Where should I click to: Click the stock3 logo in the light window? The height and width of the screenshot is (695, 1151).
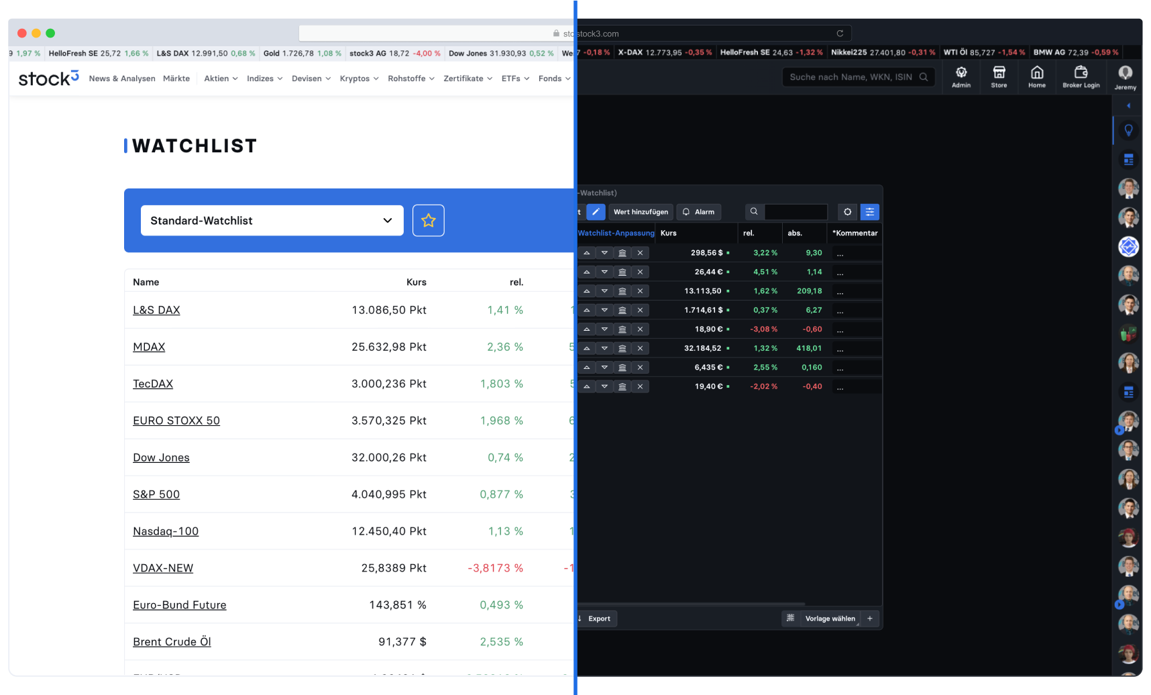click(x=48, y=78)
